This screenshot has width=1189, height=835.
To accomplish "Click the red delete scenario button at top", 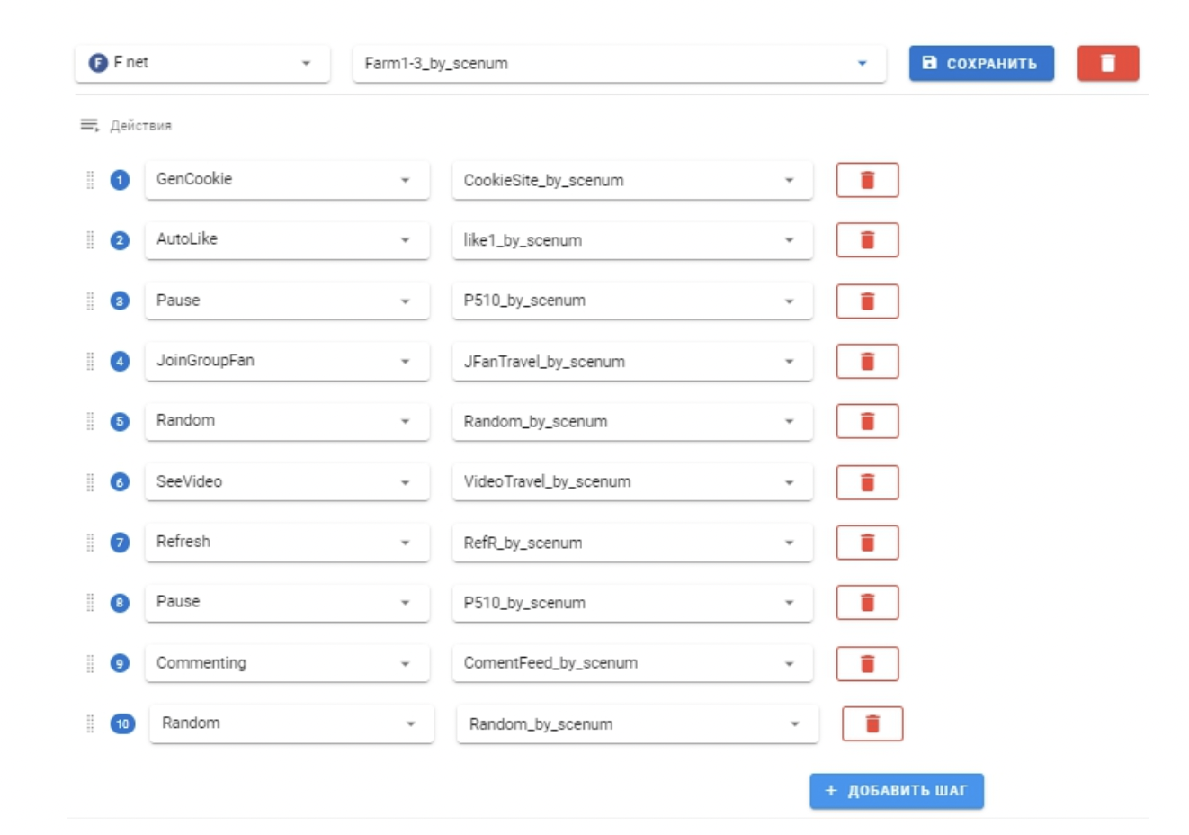I will (x=1108, y=63).
